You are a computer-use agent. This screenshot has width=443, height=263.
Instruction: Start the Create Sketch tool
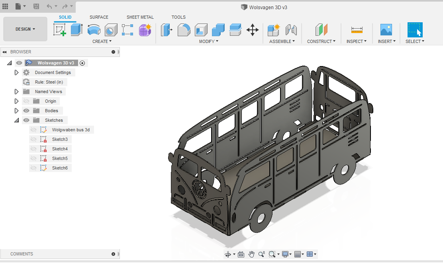pos(60,29)
